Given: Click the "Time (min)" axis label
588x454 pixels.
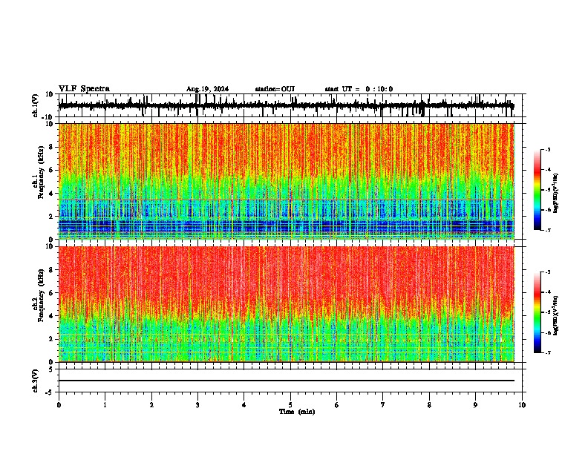Looking at the screenshot, I should [297, 412].
